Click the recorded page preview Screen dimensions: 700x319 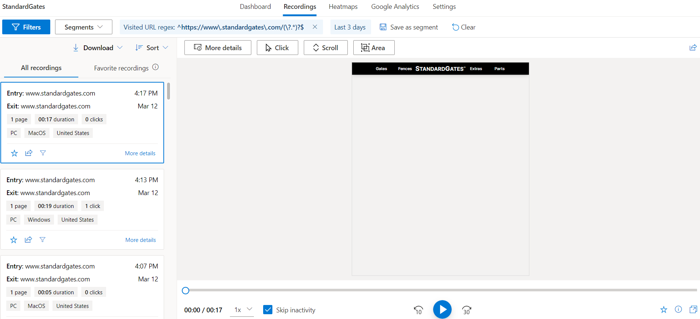click(x=441, y=169)
